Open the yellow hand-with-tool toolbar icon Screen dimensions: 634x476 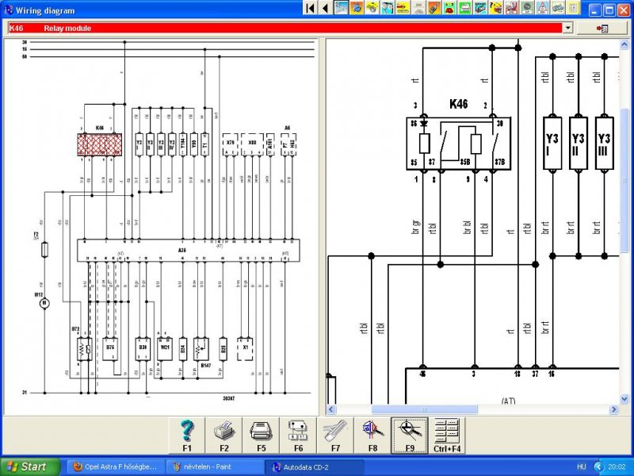[372, 8]
